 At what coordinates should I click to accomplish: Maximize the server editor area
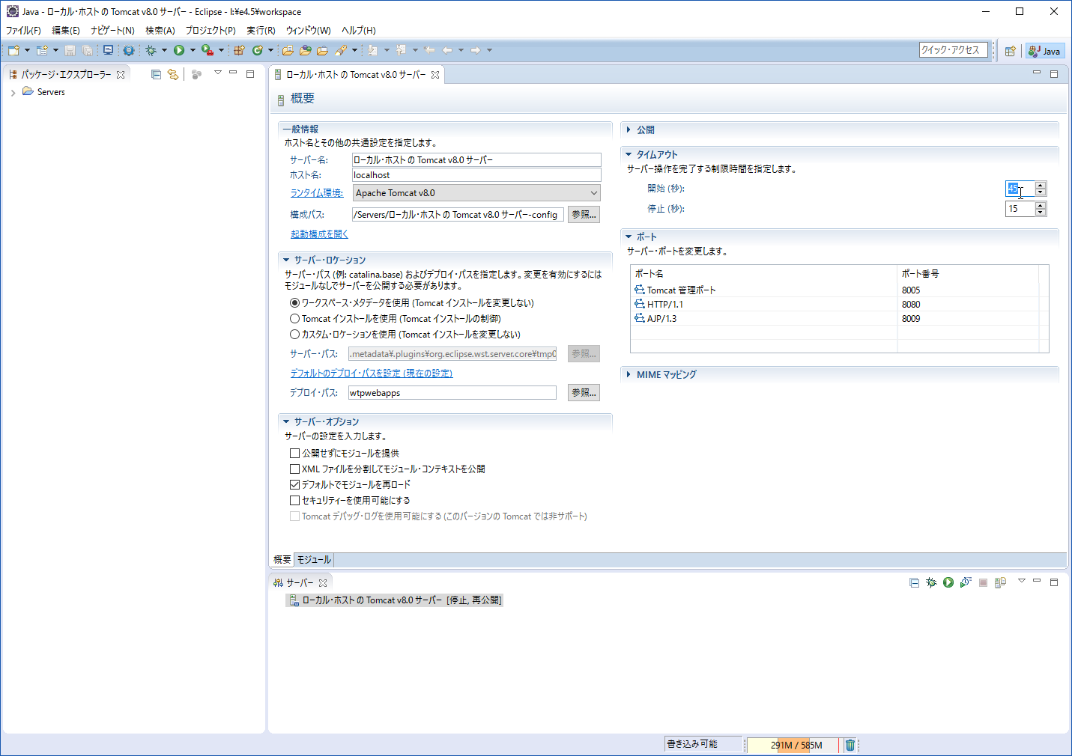pyautogui.click(x=1054, y=73)
